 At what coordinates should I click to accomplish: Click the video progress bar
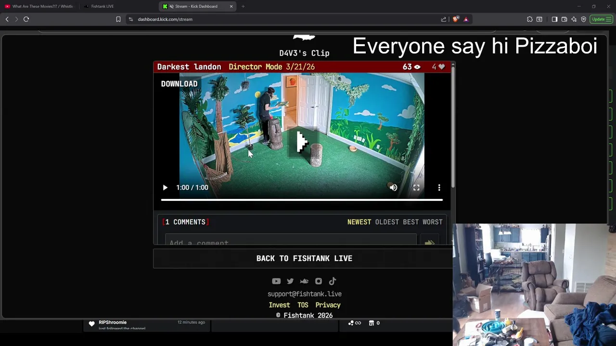[x=302, y=199]
